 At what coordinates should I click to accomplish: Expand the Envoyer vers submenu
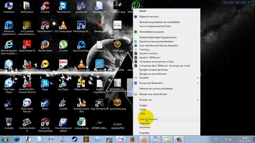(x=167, y=100)
